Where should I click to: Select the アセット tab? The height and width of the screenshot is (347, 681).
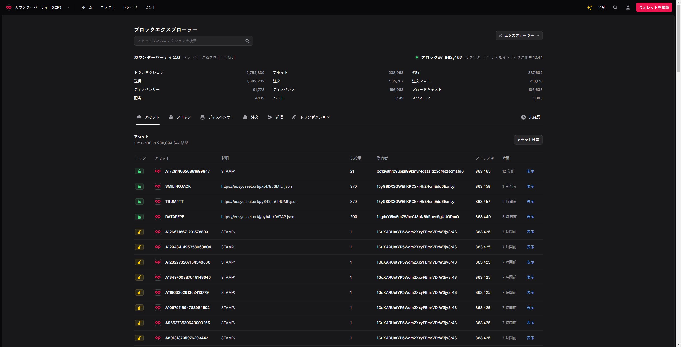(148, 117)
